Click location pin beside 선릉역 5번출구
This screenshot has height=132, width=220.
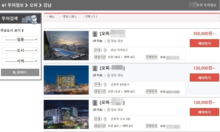coord(105,85)
